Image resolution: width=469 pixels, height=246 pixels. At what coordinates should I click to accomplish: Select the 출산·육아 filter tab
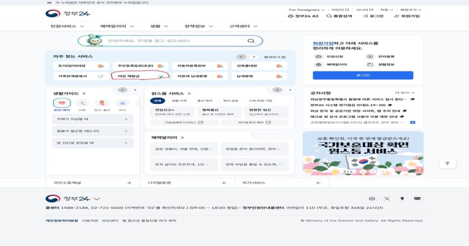(x=205, y=101)
